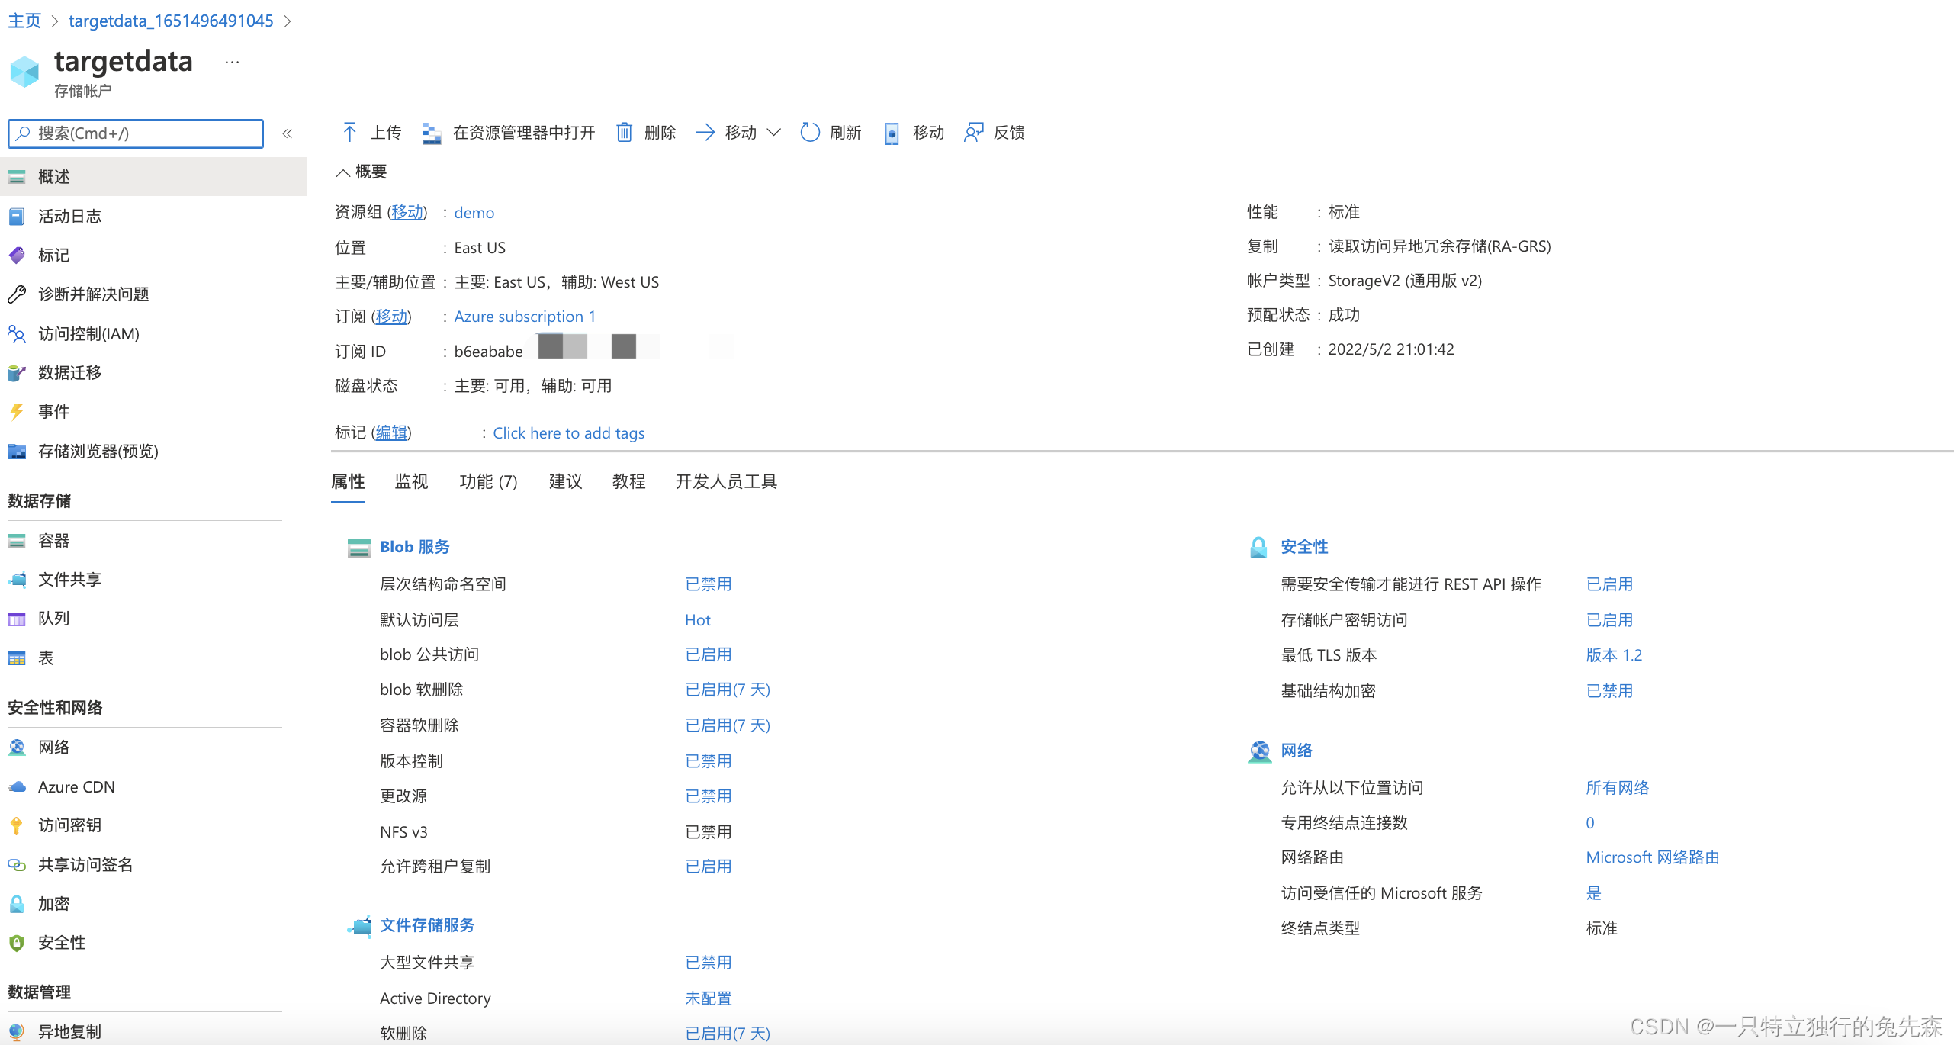This screenshot has width=1954, height=1045.
Task: Click 编辑 link next to 标记
Action: (391, 433)
